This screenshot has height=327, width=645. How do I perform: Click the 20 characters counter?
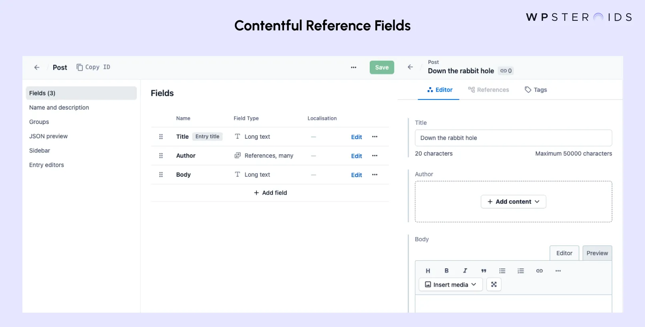(434, 154)
